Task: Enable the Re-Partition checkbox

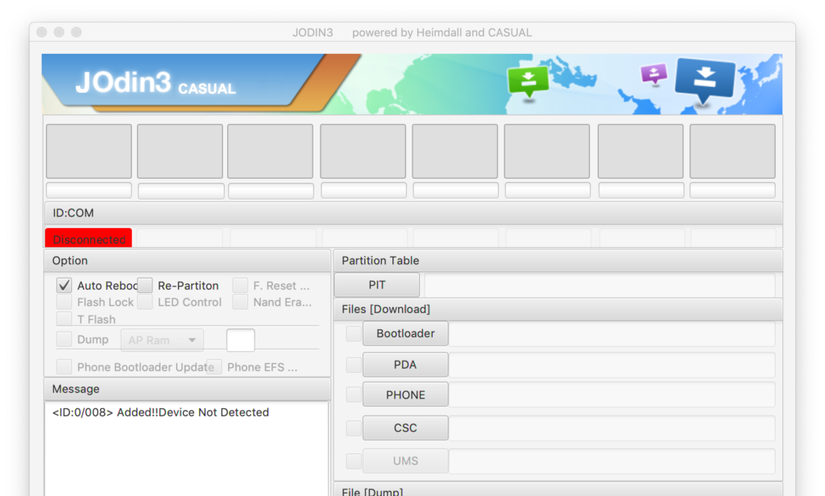Action: pos(145,285)
